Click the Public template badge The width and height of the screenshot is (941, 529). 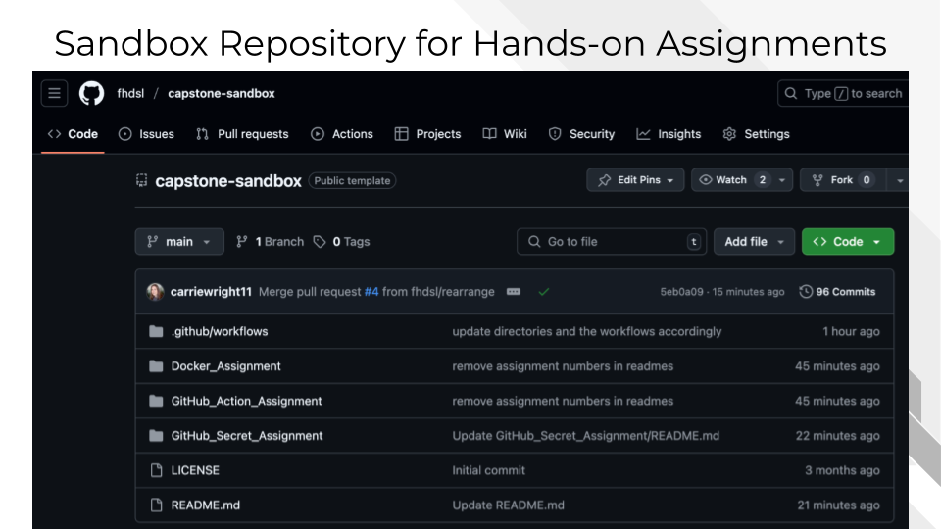352,180
